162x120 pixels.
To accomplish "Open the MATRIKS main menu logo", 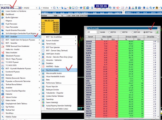I will click(x=9, y=8).
